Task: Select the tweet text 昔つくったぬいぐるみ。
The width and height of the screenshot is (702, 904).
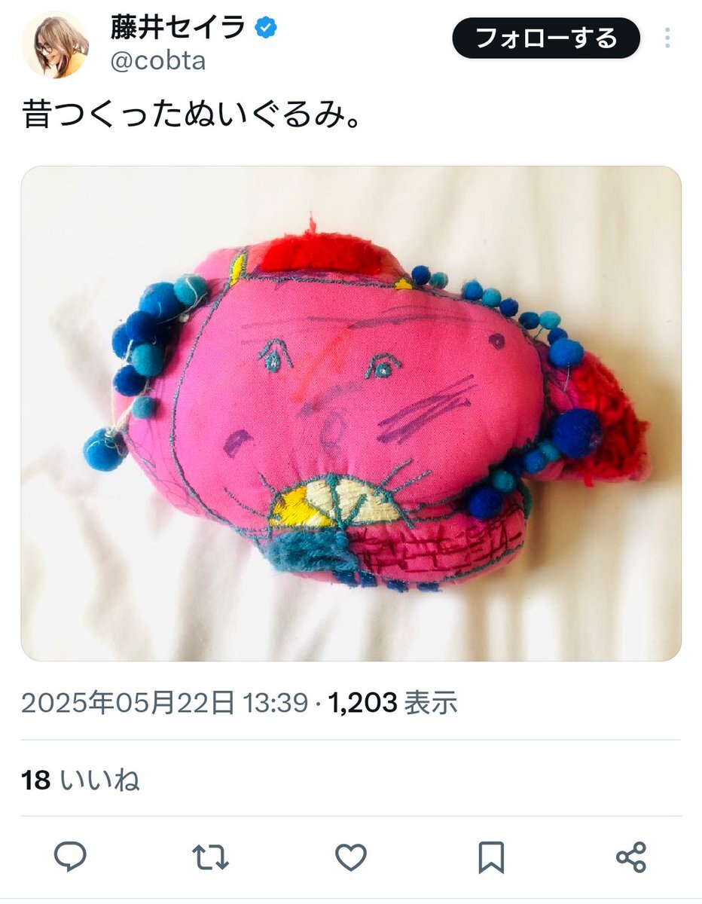Action: point(191,115)
